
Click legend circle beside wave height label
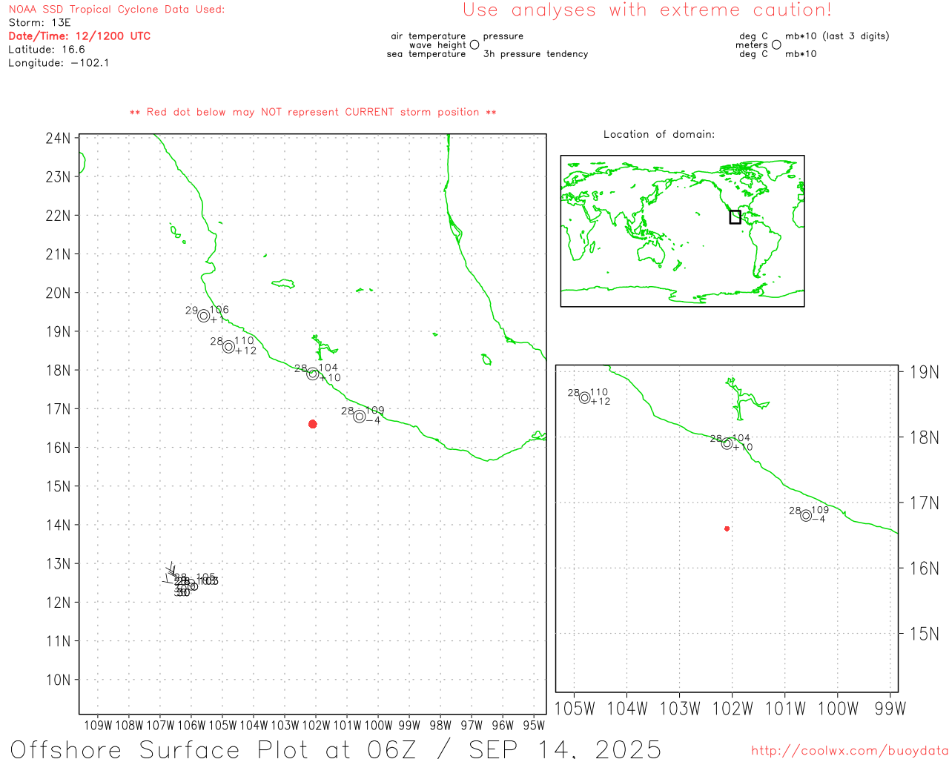coord(474,45)
